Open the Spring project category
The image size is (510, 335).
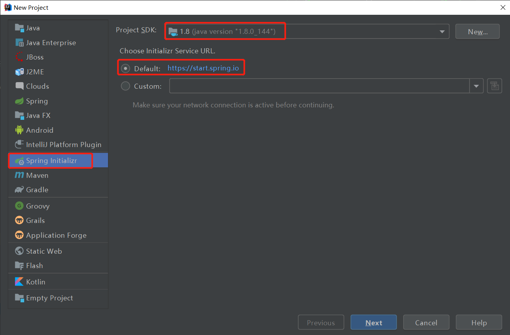click(x=36, y=101)
